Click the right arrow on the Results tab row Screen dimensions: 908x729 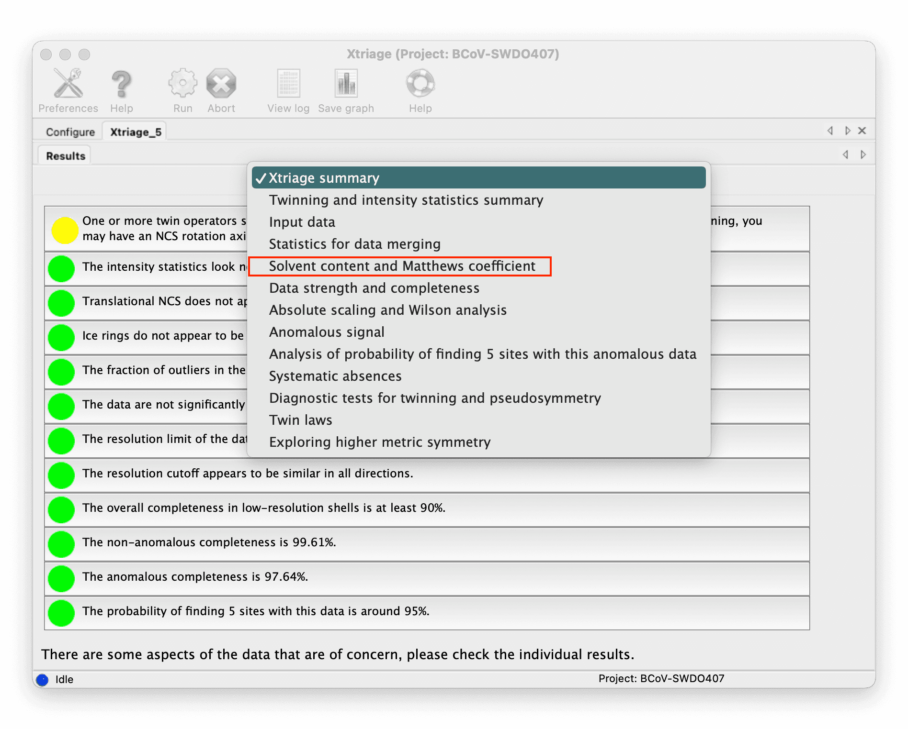[x=863, y=155]
